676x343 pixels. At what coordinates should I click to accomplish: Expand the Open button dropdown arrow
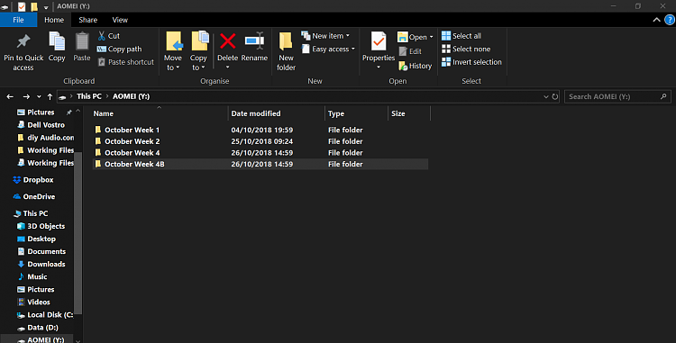(x=431, y=37)
